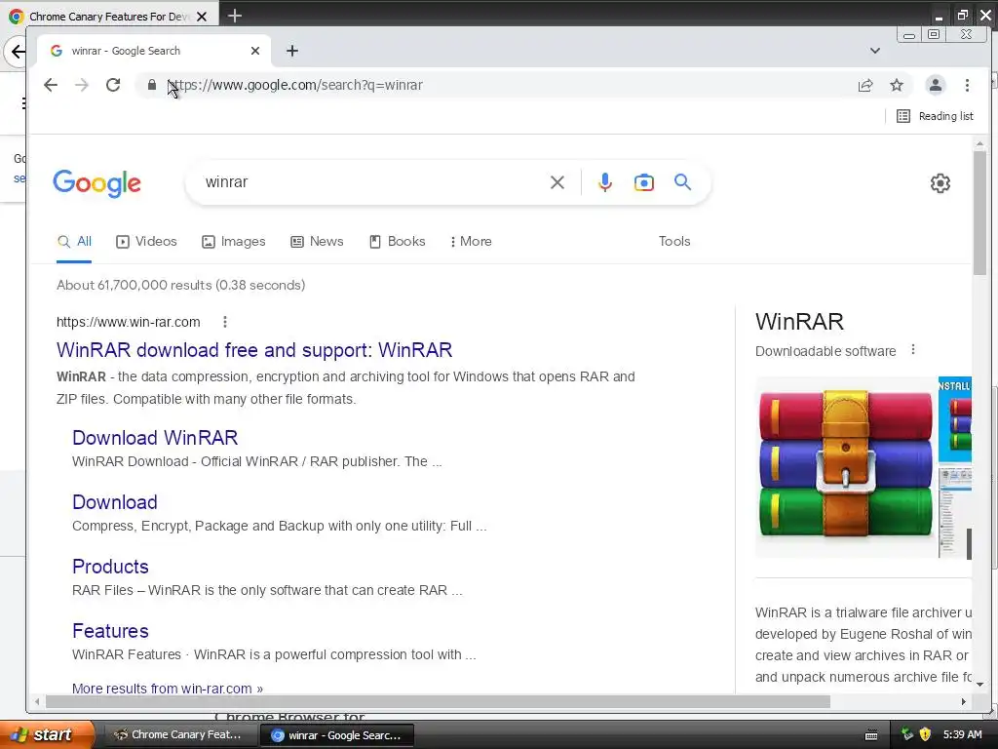Open the Download WinRAR sitelink
The width and height of the screenshot is (998, 749).
(155, 438)
